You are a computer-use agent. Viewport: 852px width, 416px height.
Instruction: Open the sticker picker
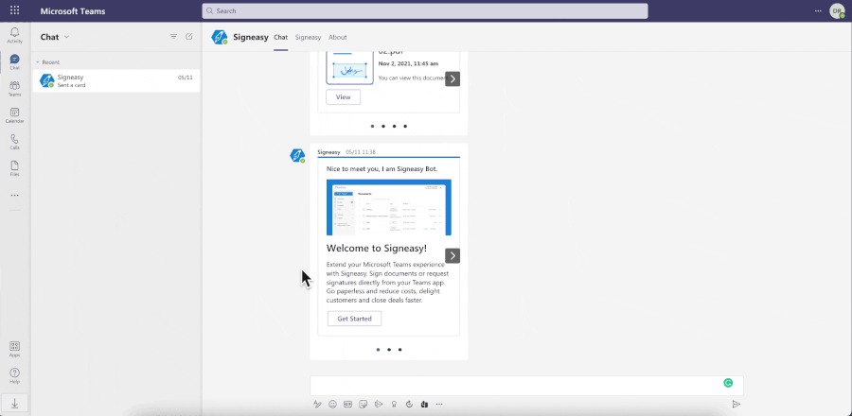[364, 404]
